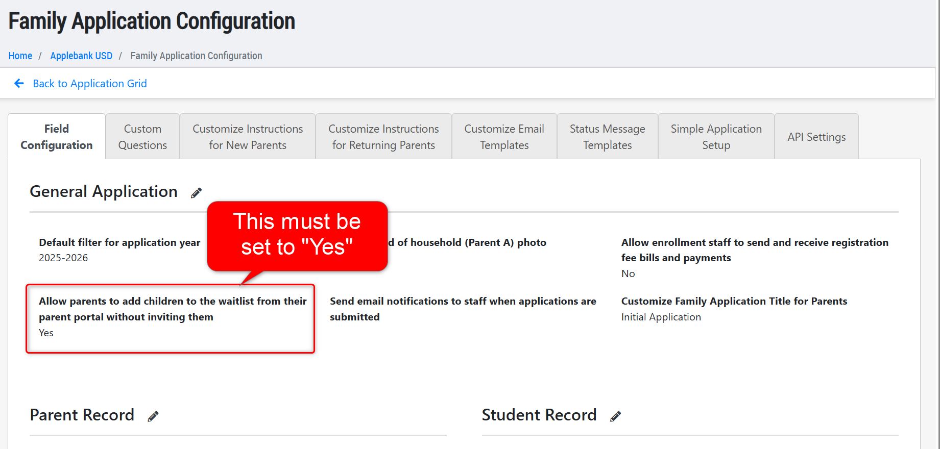Image resolution: width=940 pixels, height=449 pixels.
Task: Switch to Simple Application Setup tab
Action: pyautogui.click(x=716, y=137)
